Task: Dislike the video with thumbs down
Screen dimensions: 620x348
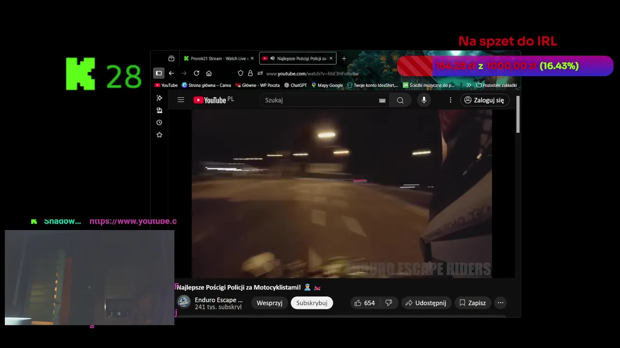Action: point(388,303)
